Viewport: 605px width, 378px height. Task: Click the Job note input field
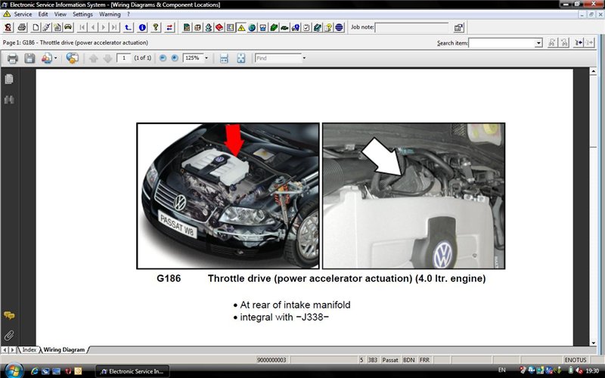pyautogui.click(x=411, y=27)
